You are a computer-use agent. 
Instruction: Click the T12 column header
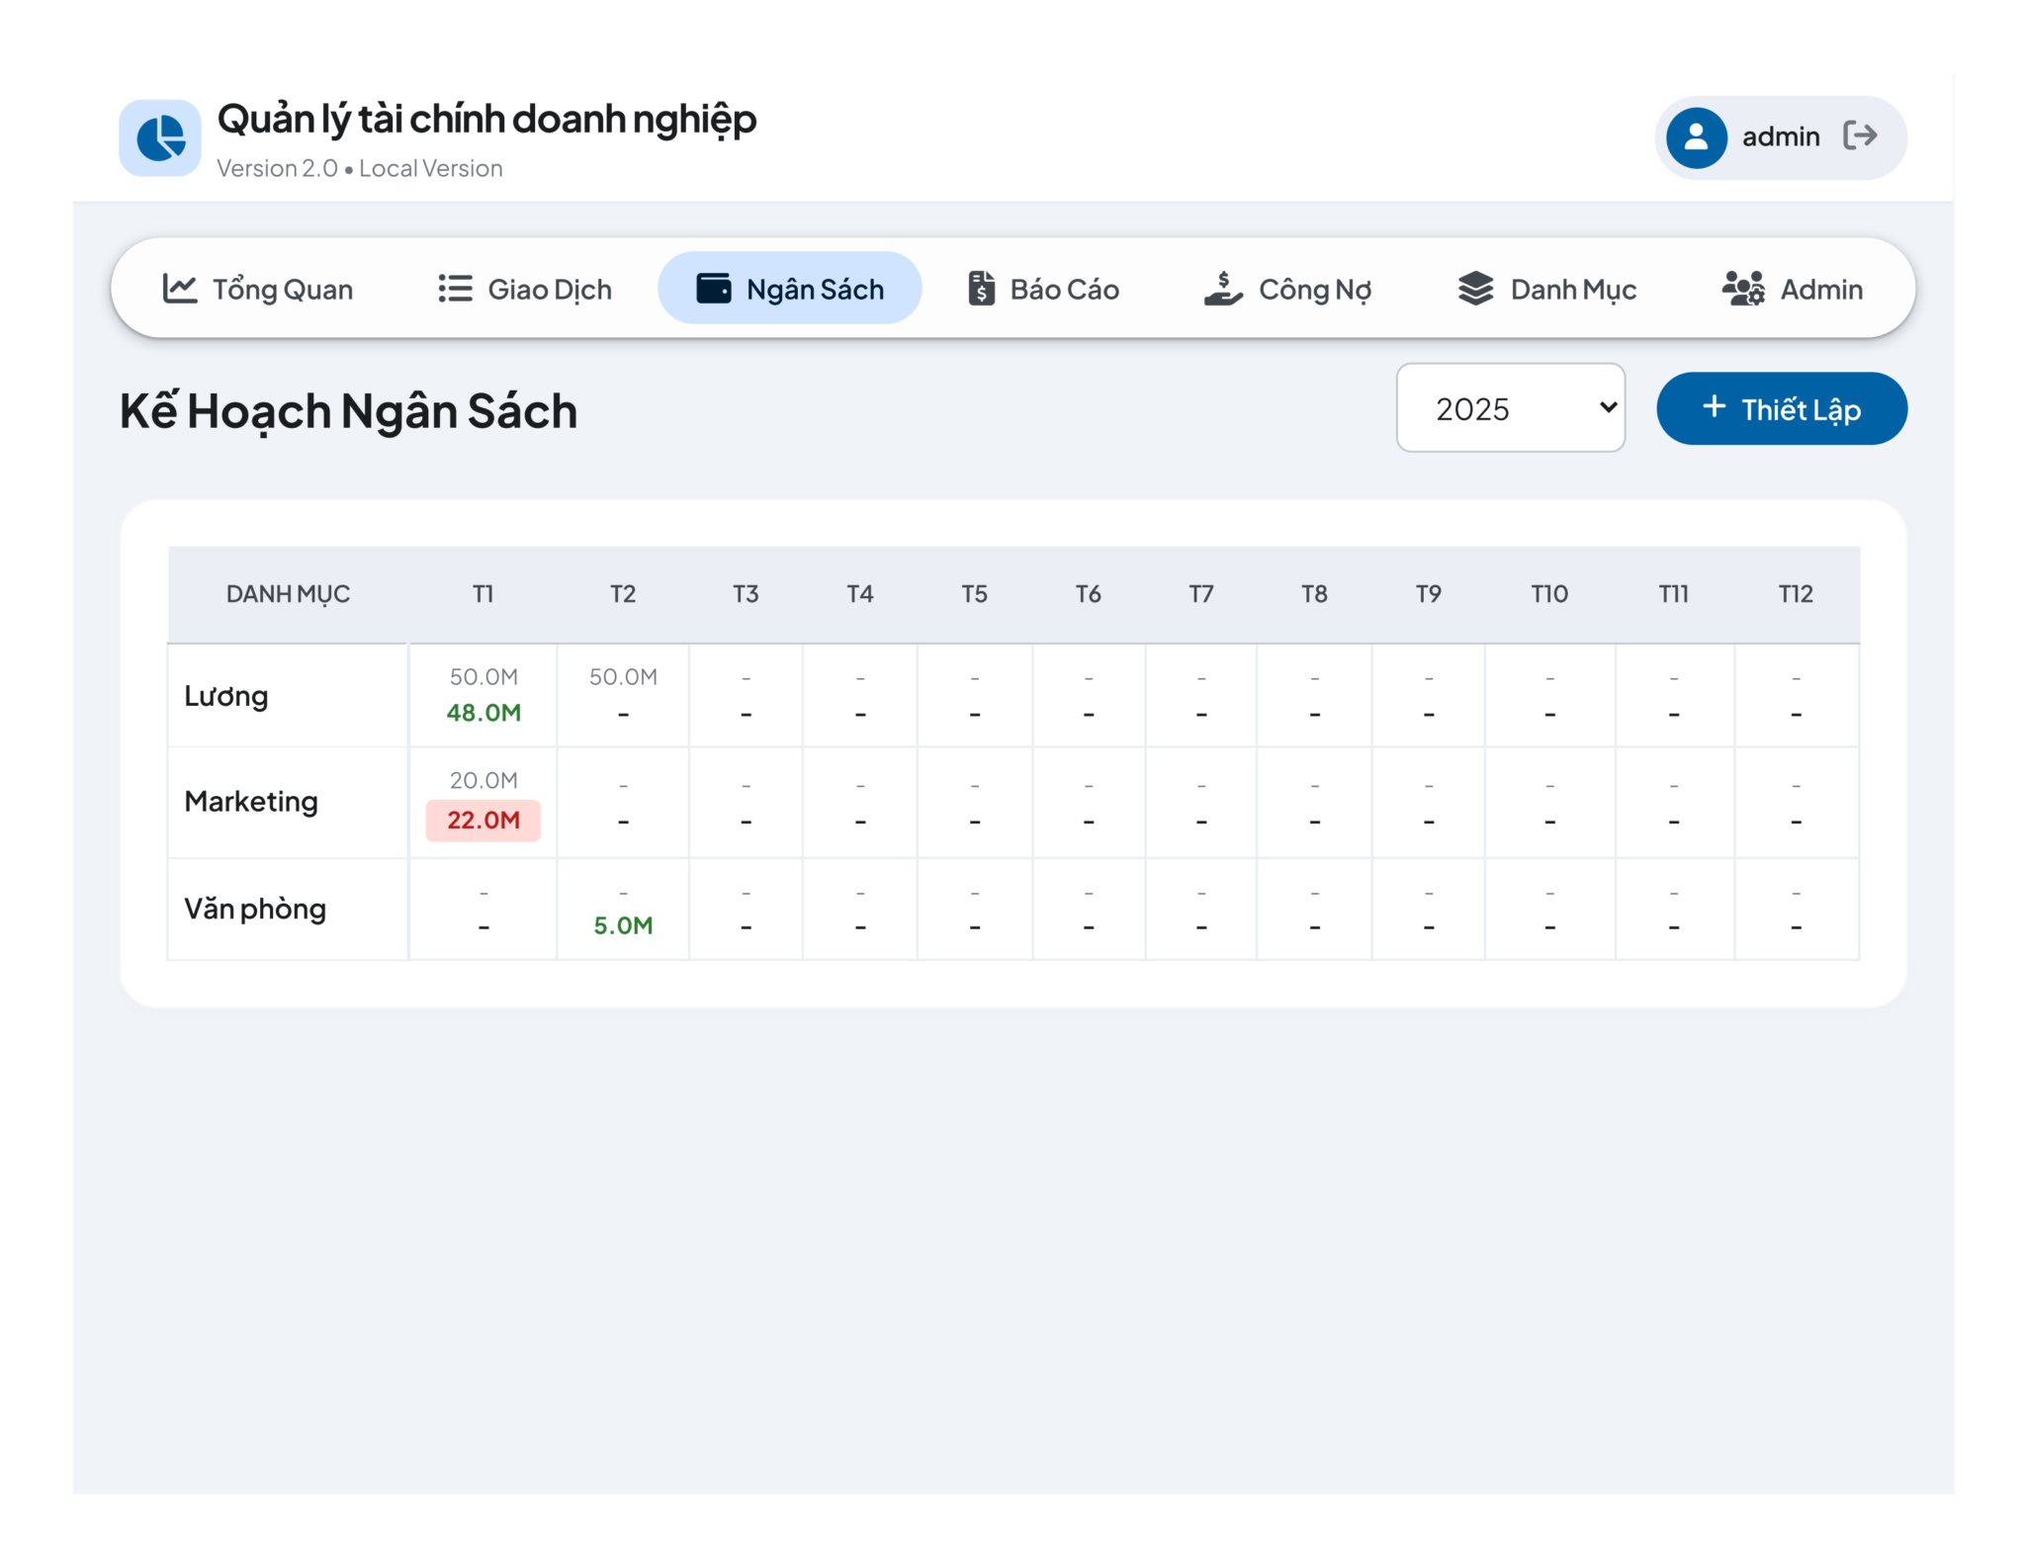click(x=1796, y=594)
